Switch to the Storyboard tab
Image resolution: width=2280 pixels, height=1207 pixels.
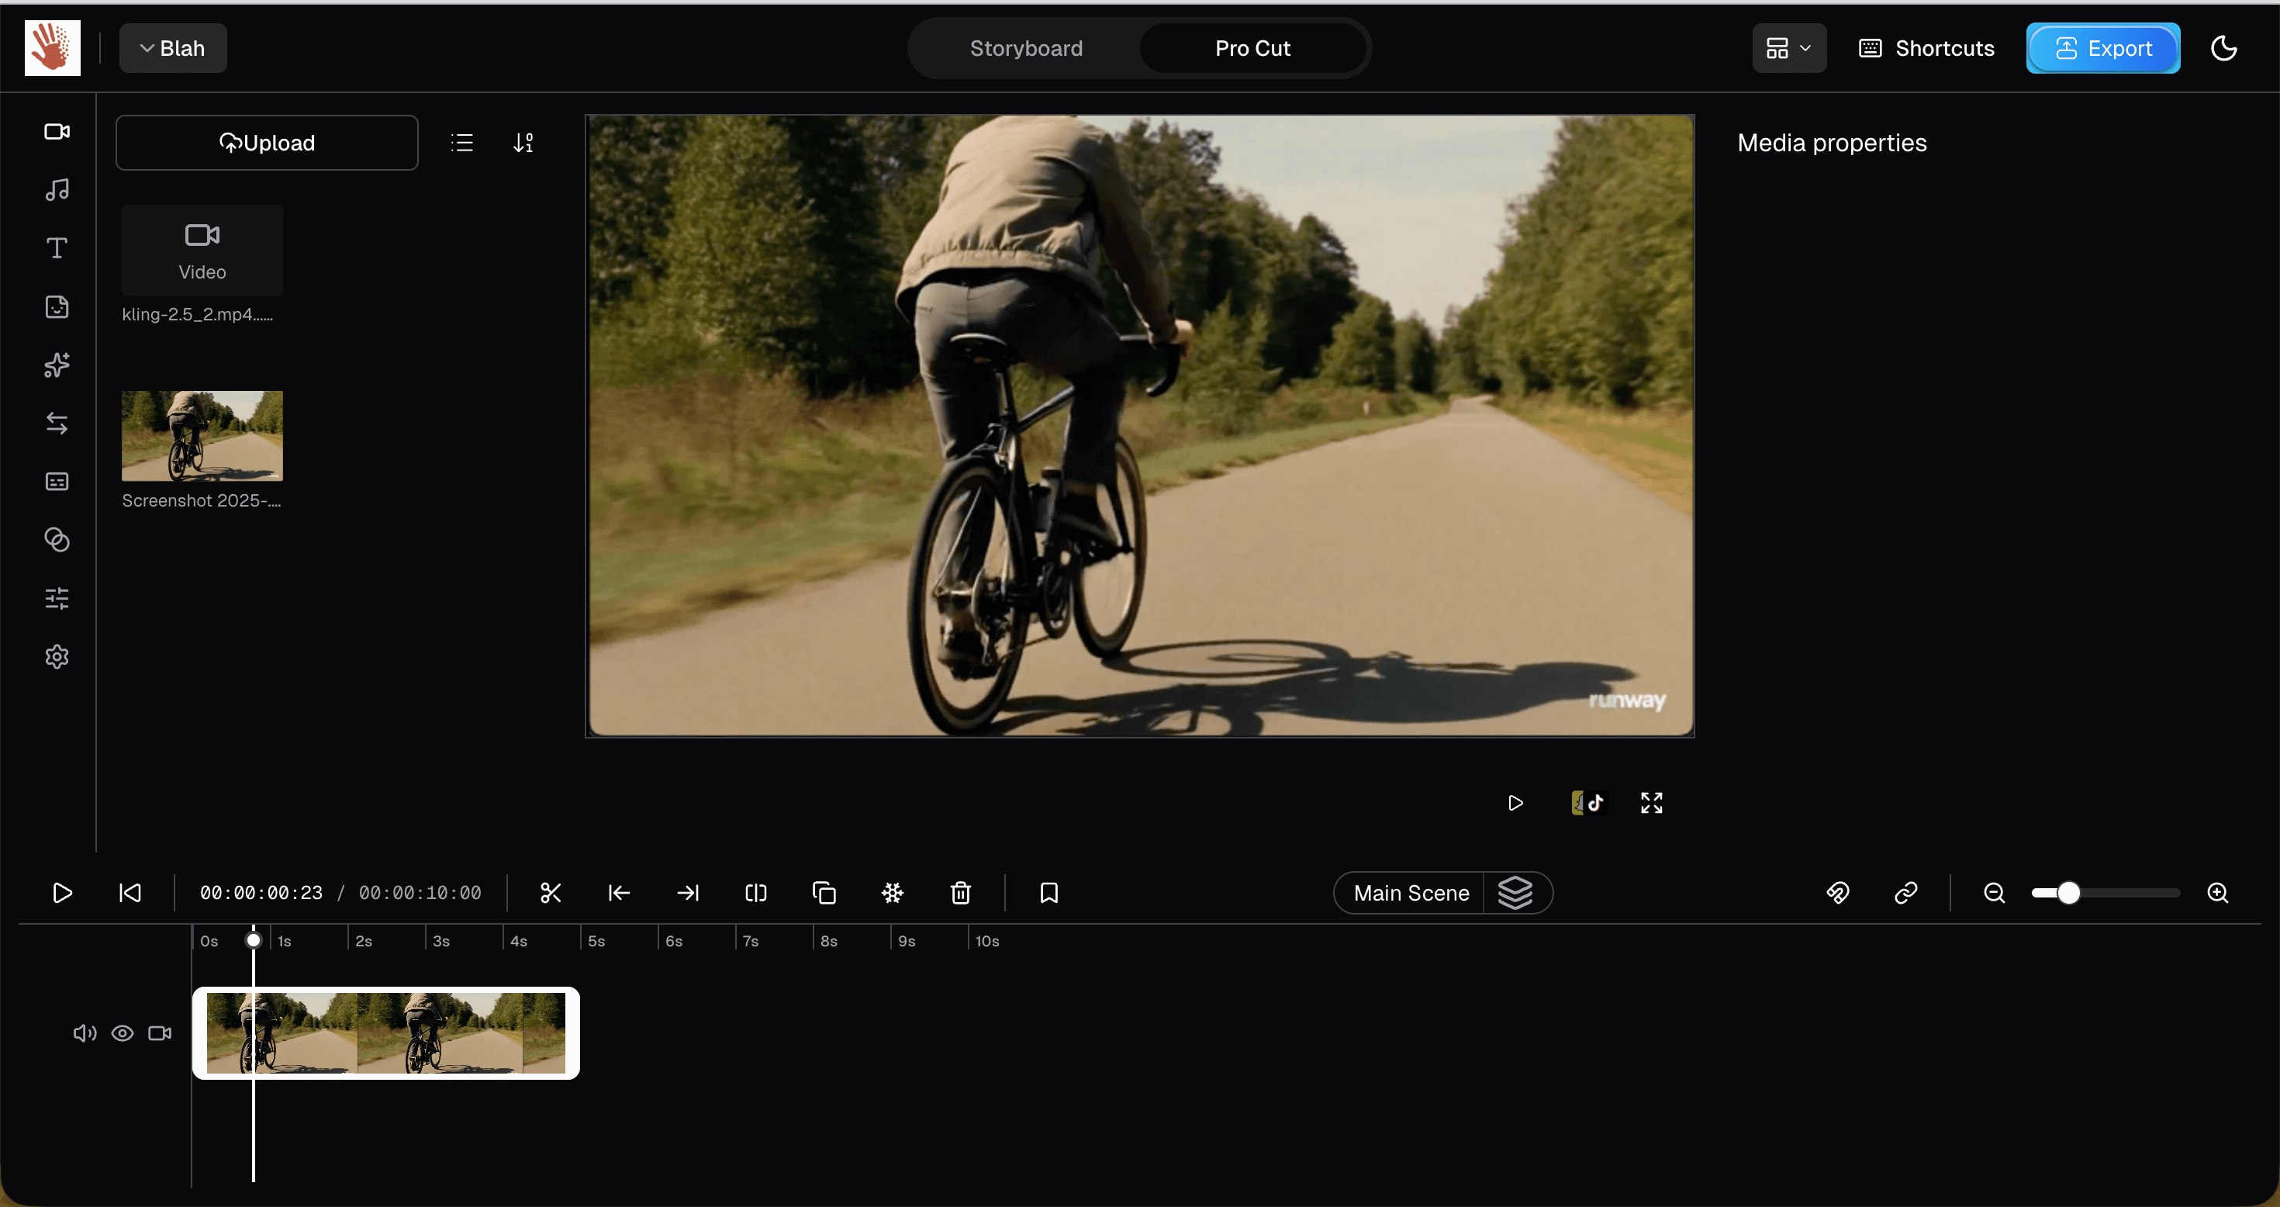click(x=1026, y=48)
